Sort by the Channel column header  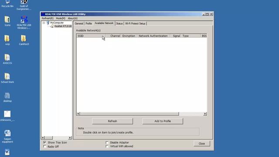[113, 36]
